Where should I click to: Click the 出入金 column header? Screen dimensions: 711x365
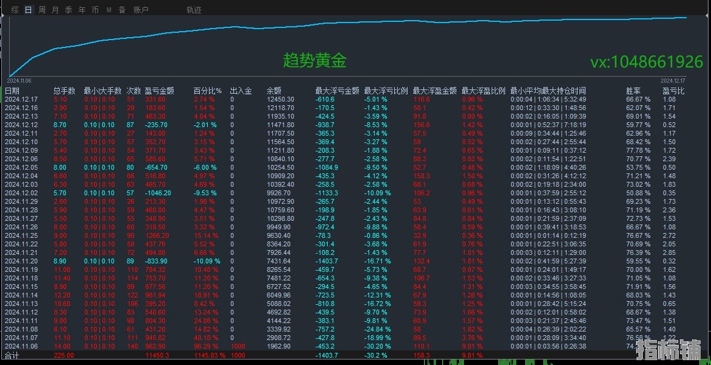coord(241,91)
